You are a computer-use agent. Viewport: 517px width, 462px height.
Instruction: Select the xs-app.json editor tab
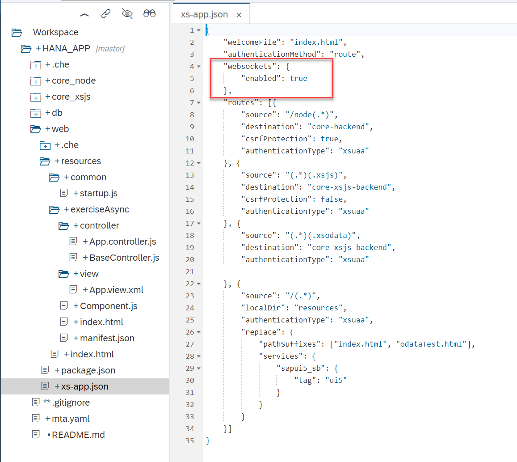[x=211, y=14]
